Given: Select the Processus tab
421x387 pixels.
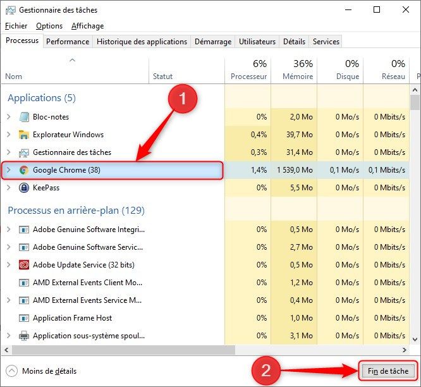Looking at the screenshot, I should coord(22,40).
